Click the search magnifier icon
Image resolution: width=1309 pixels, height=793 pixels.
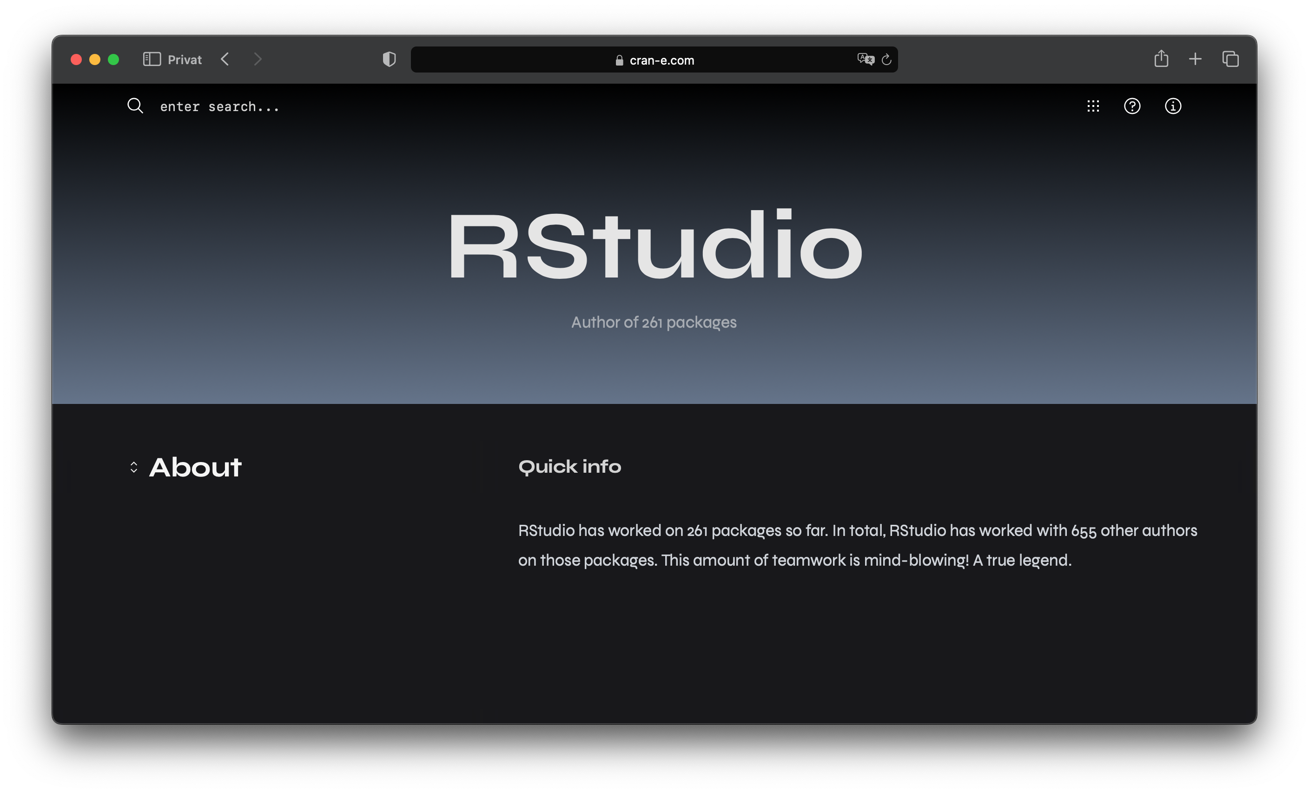pos(135,106)
